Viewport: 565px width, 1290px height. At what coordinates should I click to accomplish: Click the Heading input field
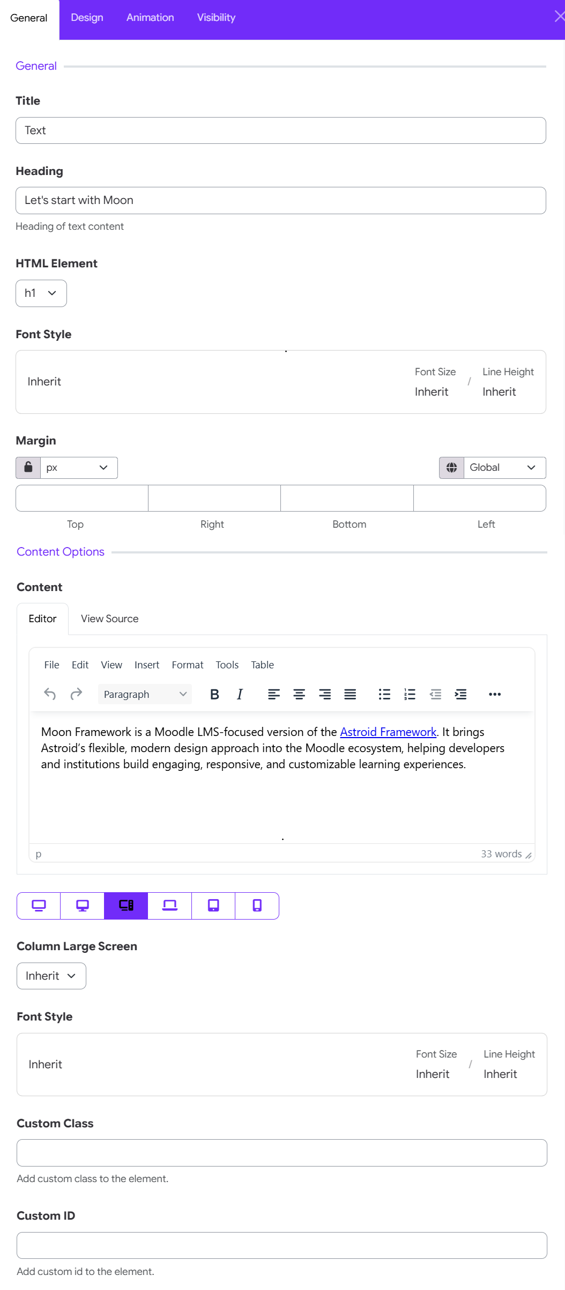point(281,201)
